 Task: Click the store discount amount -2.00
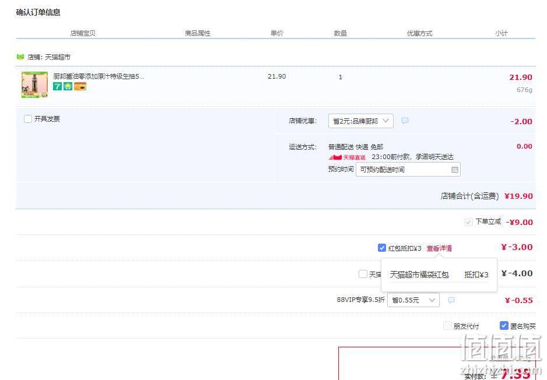click(521, 122)
